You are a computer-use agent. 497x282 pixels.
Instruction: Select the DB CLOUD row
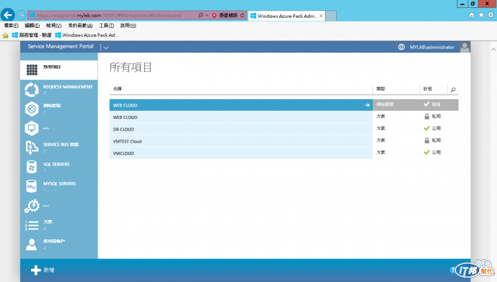(x=284, y=129)
